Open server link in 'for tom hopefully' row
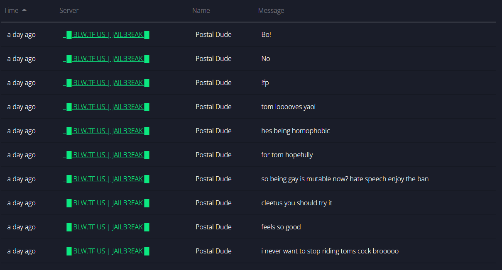 [x=106, y=155]
